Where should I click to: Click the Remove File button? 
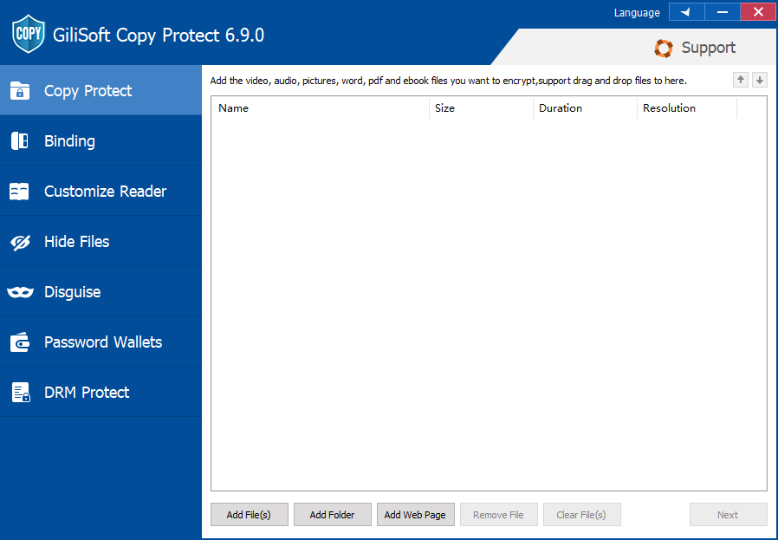pos(499,515)
